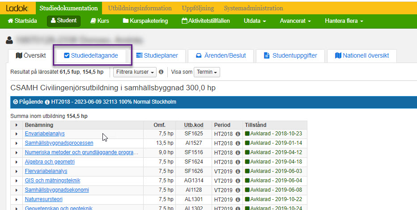Click the Pågående check-circle status icon
Screen dimensions: 417x210
tap(15, 102)
